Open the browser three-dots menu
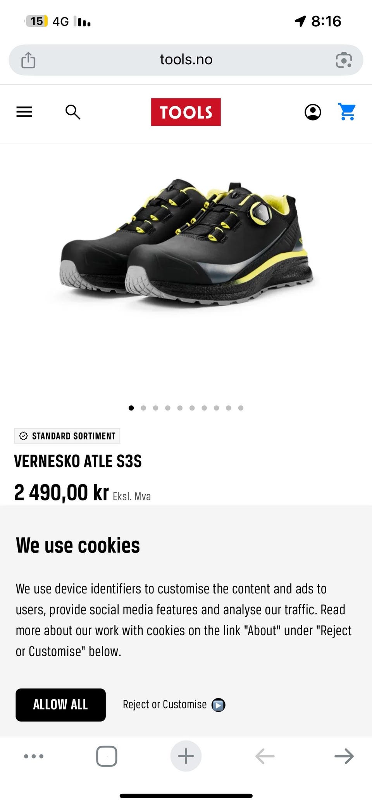The width and height of the screenshot is (372, 805). 34,756
